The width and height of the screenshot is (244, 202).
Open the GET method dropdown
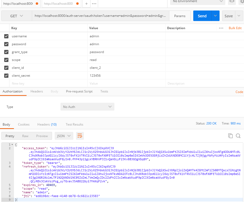(17, 16)
